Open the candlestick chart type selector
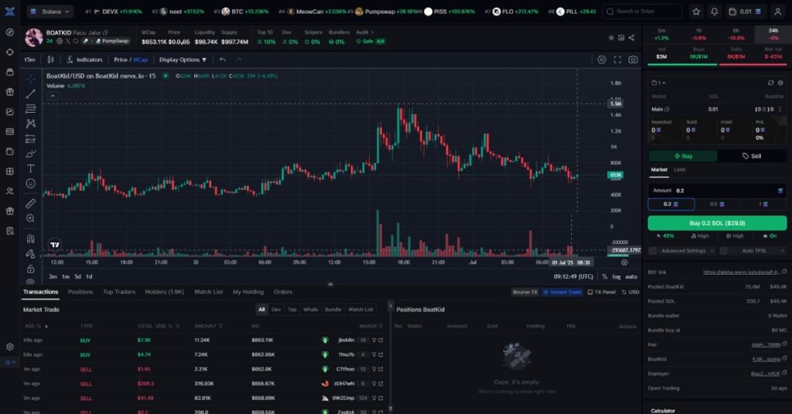Viewport: 792px width, 414px height. click(50, 59)
